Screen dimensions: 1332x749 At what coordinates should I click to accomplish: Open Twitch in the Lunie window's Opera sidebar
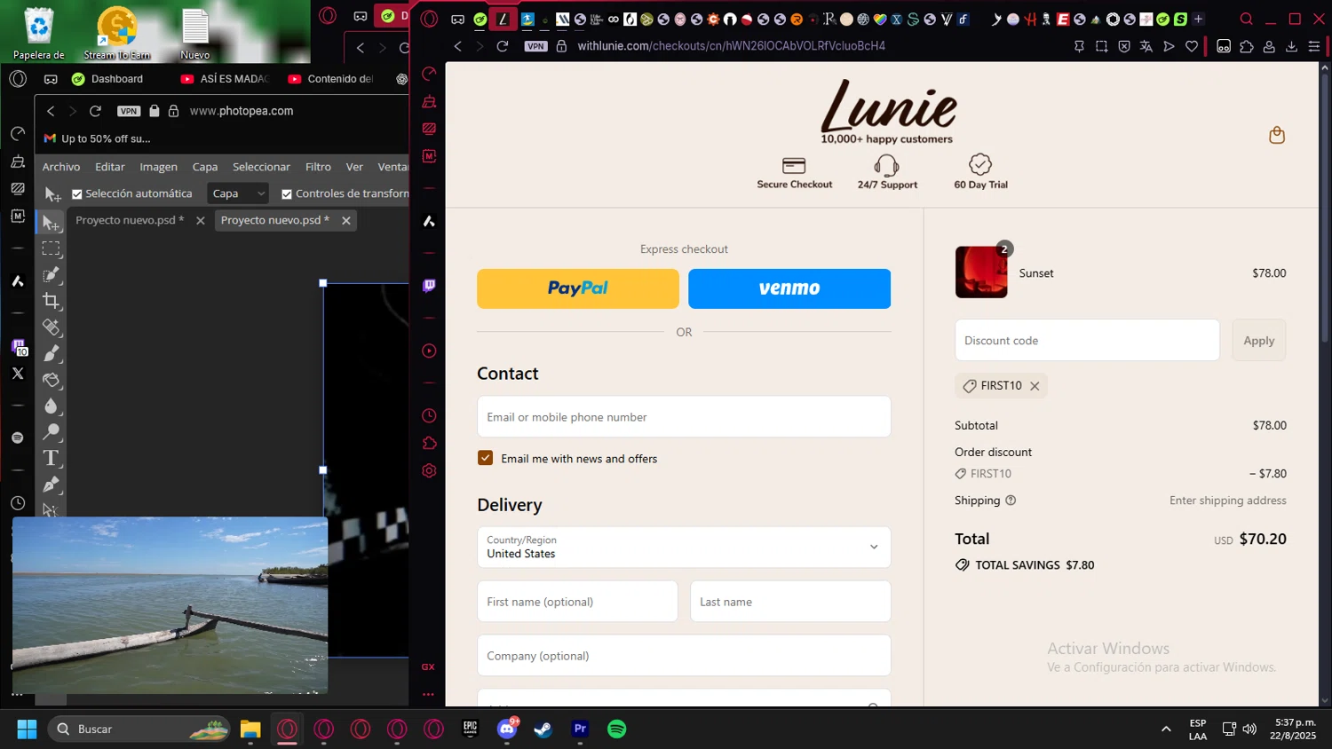(x=429, y=286)
